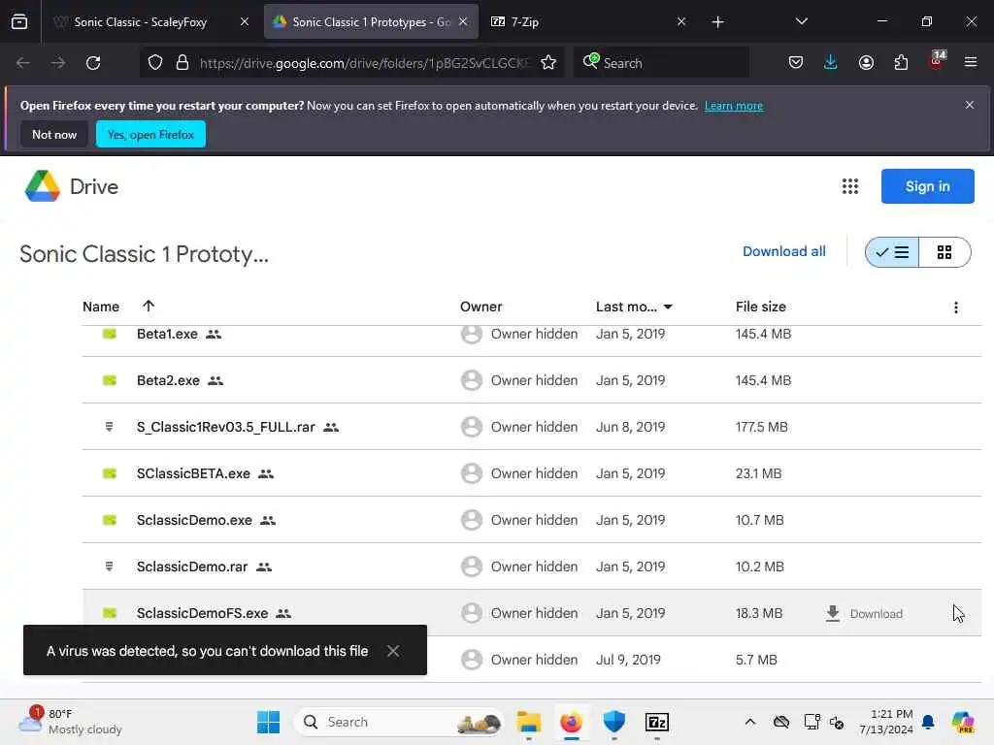Open the Last modified sort dropdown
This screenshot has height=745, width=994.
coord(668,307)
